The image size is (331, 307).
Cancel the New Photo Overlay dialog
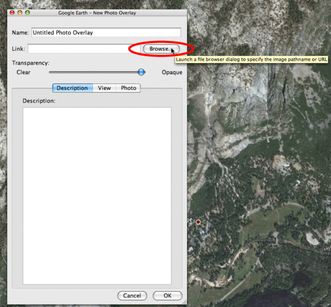(132, 295)
